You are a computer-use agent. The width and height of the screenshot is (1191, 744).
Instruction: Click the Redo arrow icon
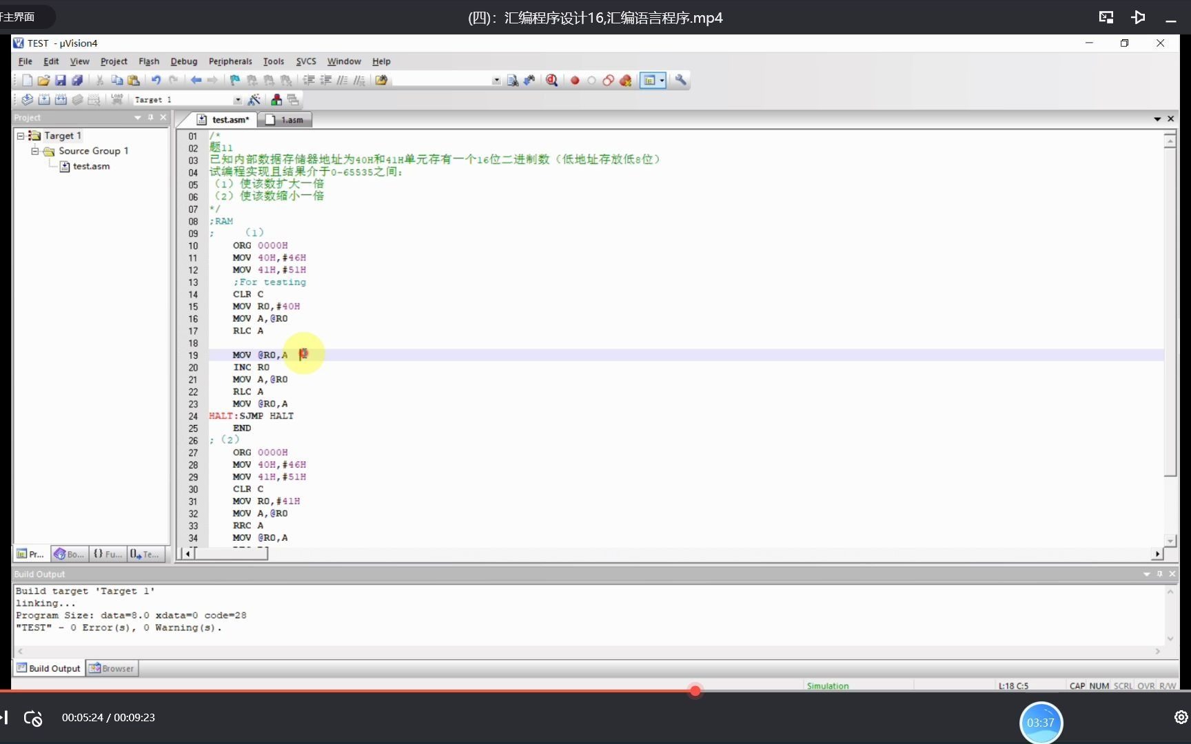pos(173,81)
